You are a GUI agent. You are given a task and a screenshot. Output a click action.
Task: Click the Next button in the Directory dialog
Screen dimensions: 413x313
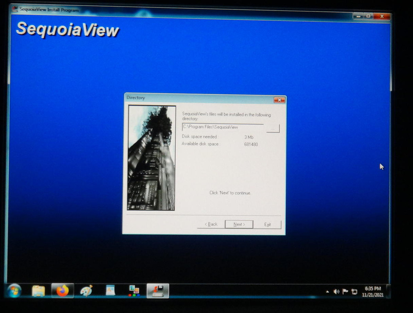point(239,225)
